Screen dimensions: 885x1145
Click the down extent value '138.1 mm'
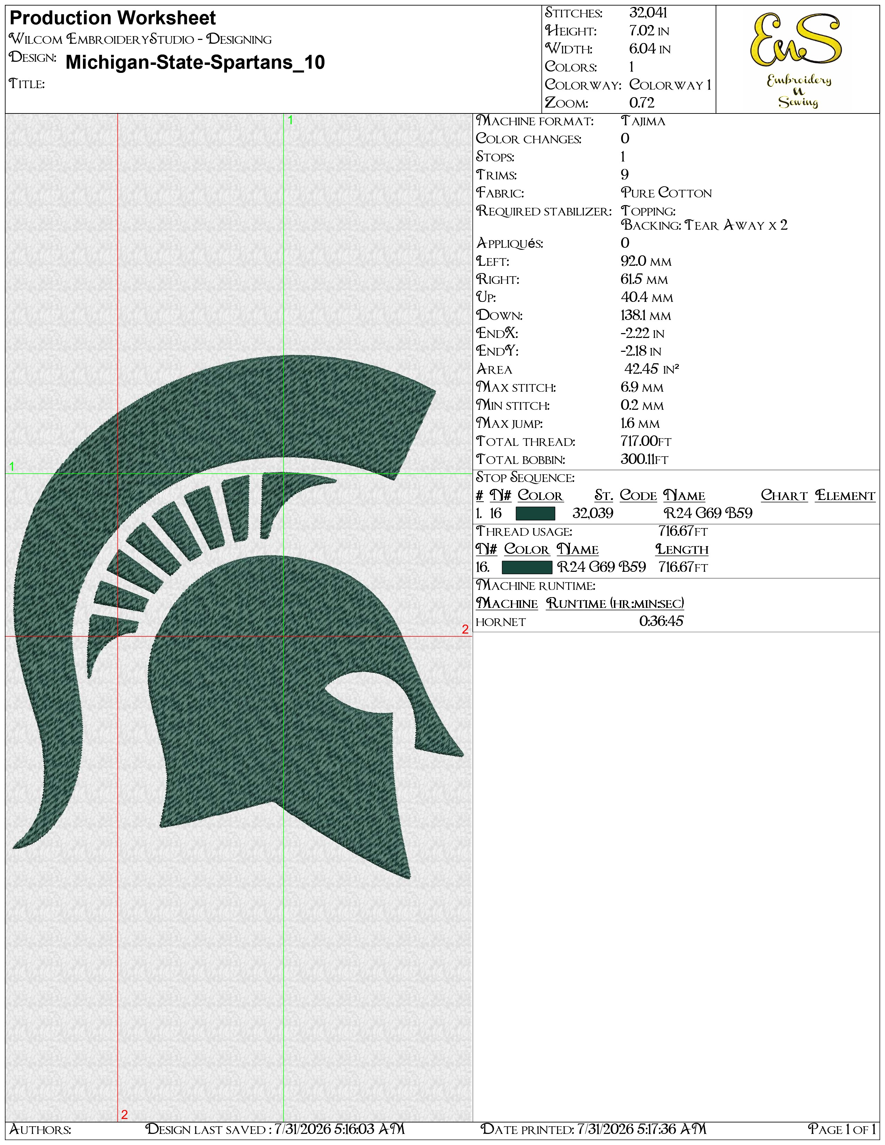tap(646, 316)
